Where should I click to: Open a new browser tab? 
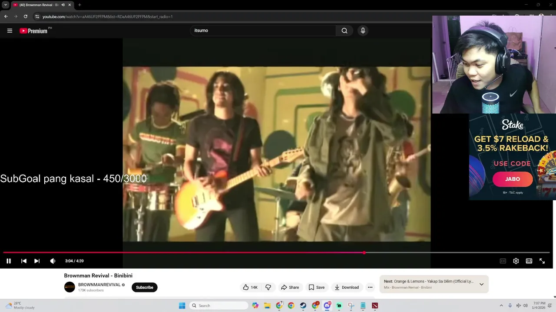(x=79, y=5)
